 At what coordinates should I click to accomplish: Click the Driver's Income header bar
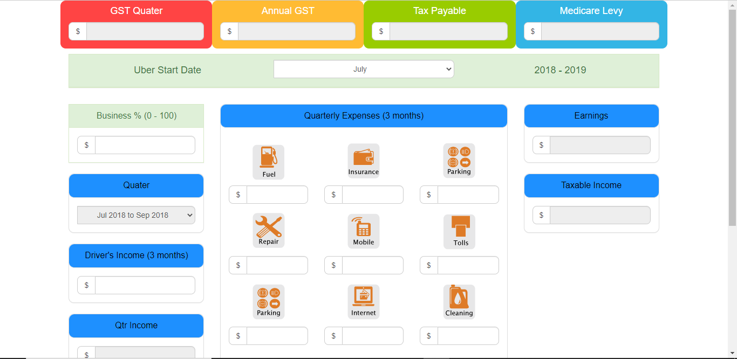(x=135, y=255)
